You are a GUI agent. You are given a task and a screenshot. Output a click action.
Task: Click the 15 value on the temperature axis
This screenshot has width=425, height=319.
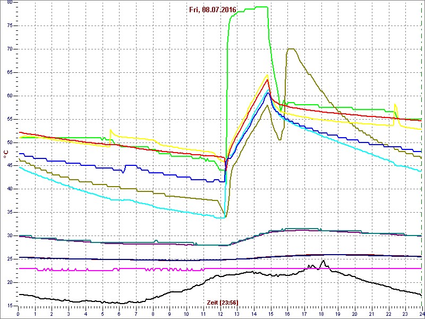10,306
